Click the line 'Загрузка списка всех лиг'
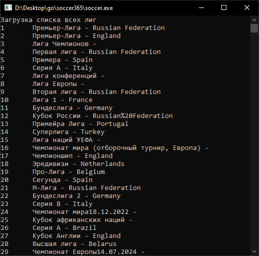The height and width of the screenshot is (256, 259). 49,20
